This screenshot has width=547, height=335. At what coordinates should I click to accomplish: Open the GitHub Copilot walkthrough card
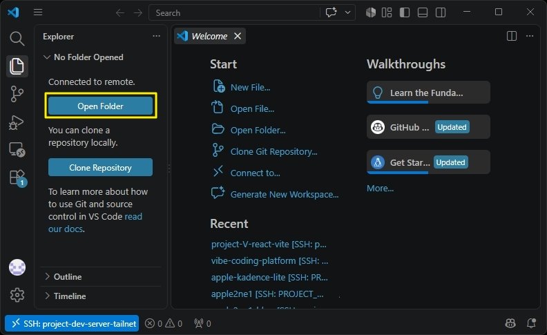point(428,127)
